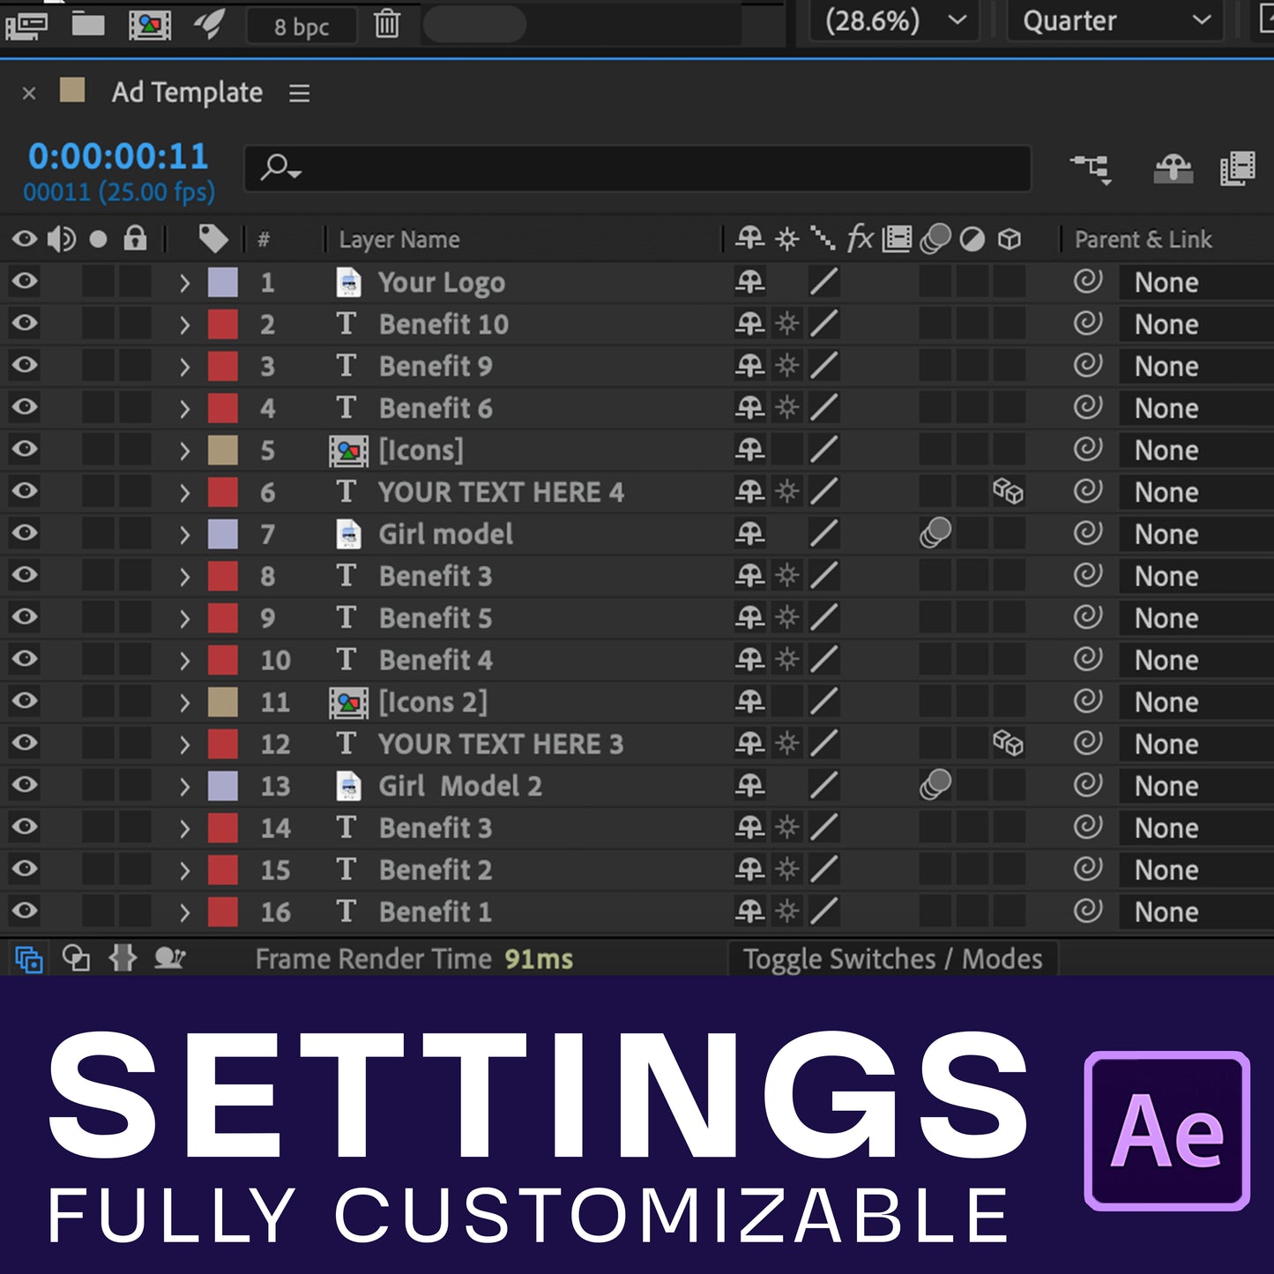The image size is (1274, 1274).
Task: Click the new folder icon
Action: pos(88,24)
